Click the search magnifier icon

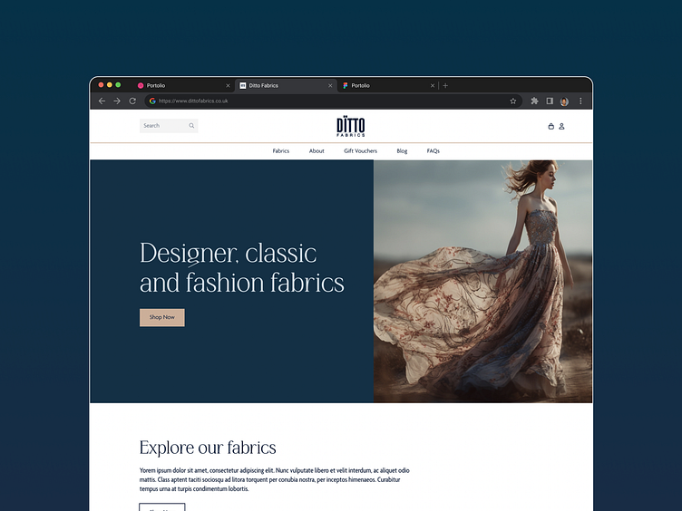click(191, 126)
